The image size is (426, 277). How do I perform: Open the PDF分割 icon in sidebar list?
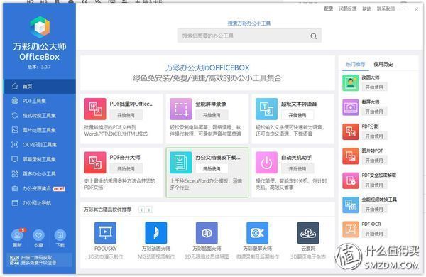click(x=351, y=132)
